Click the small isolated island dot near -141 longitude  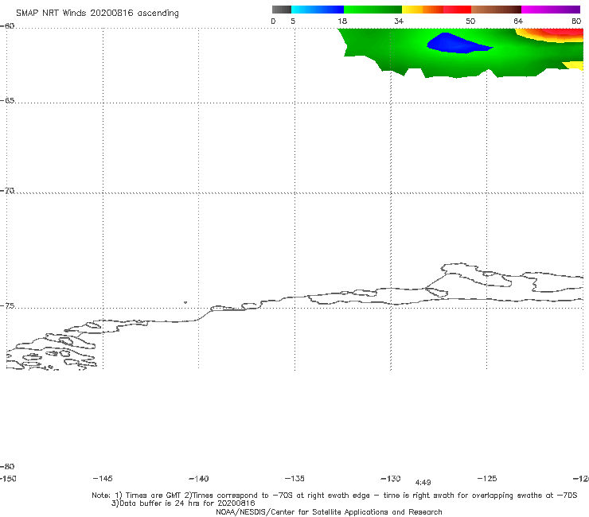point(185,302)
